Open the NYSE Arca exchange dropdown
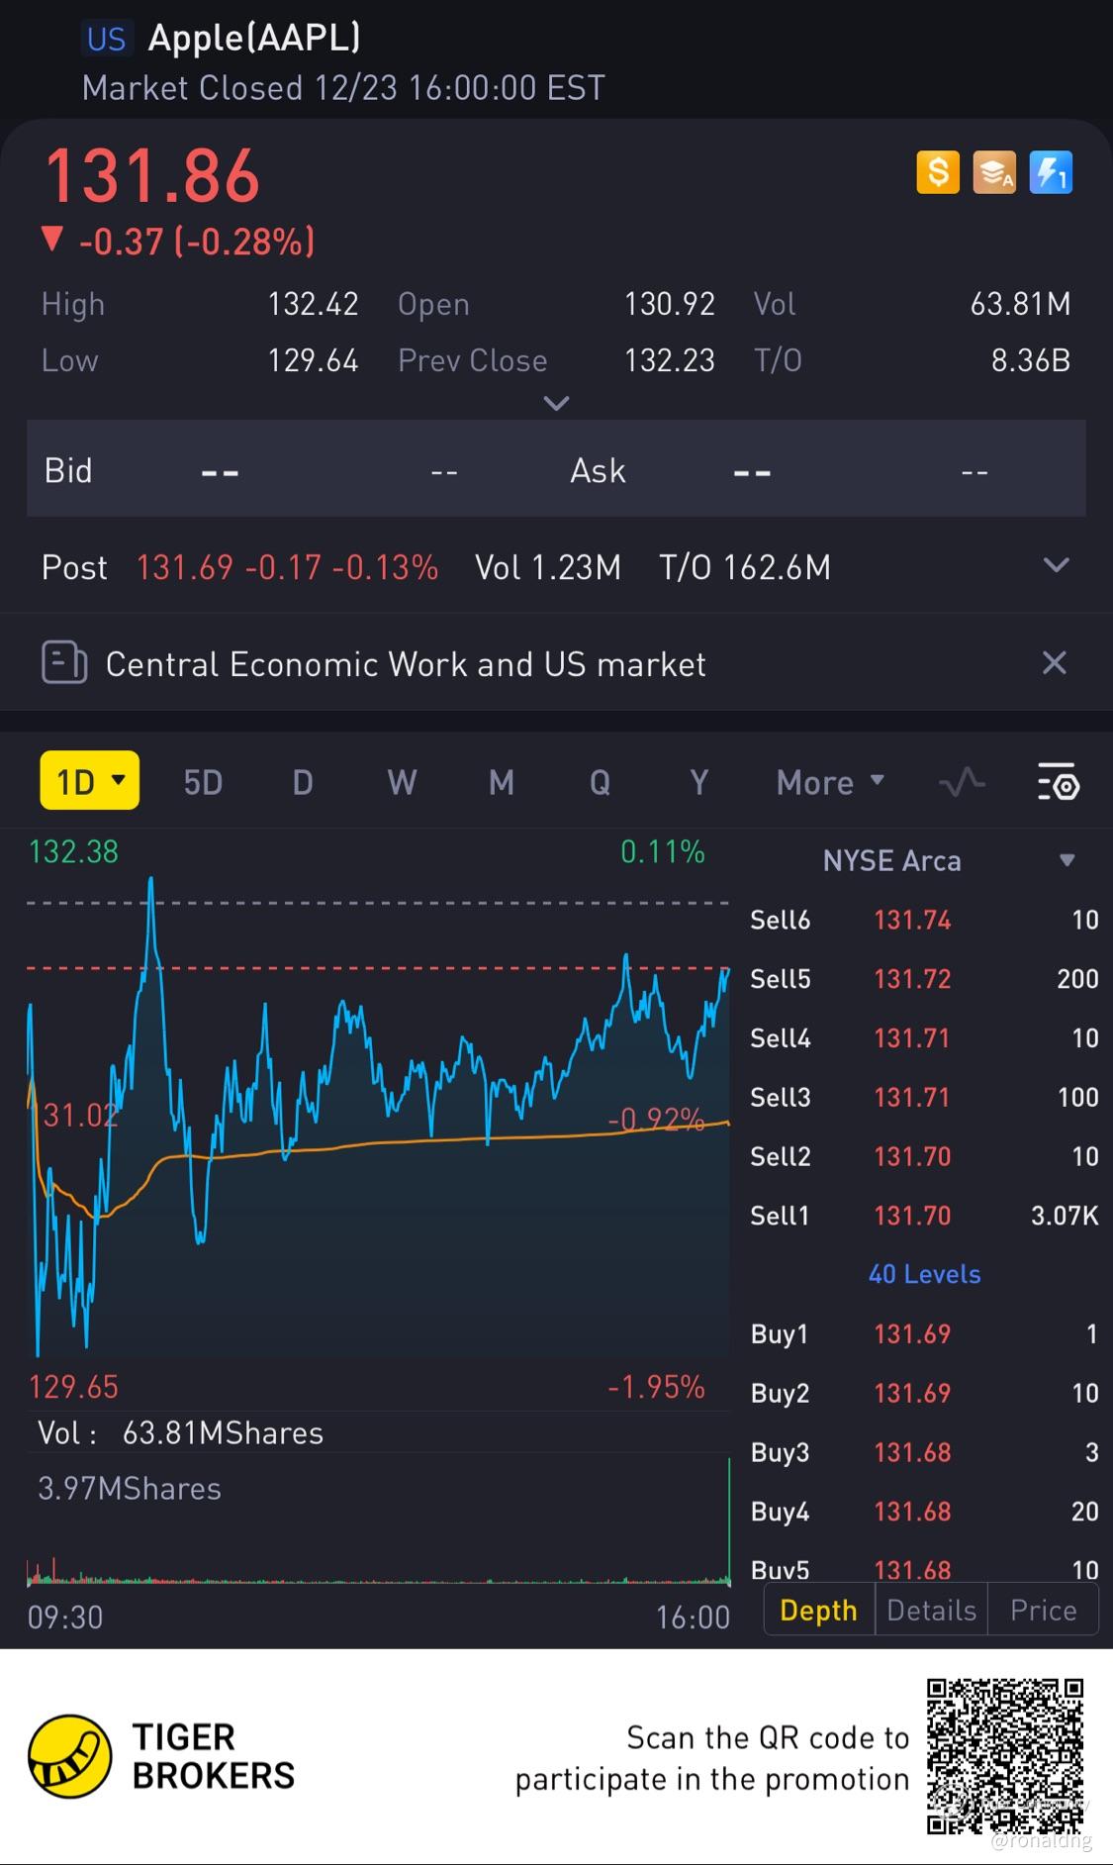This screenshot has height=1865, width=1113. click(x=1067, y=860)
